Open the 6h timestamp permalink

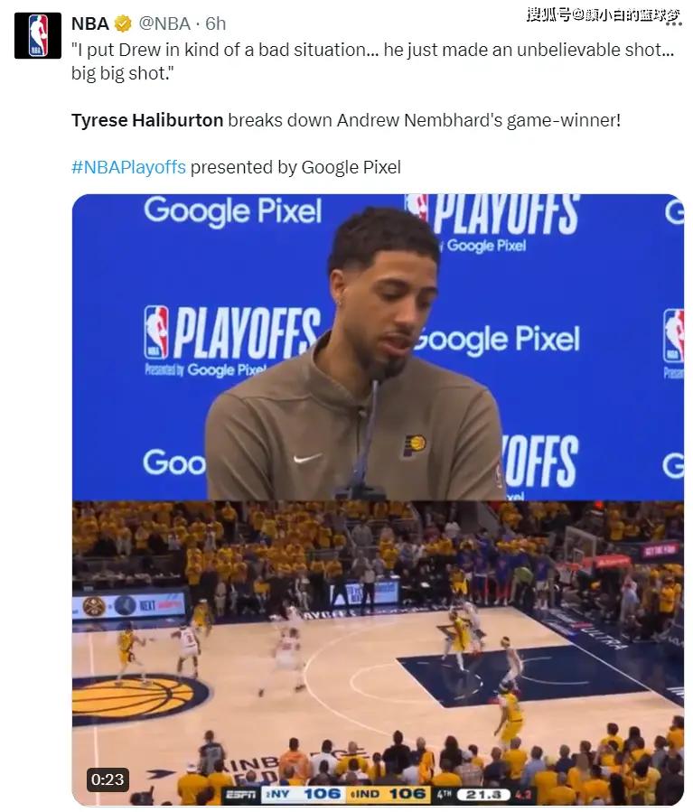click(x=215, y=23)
